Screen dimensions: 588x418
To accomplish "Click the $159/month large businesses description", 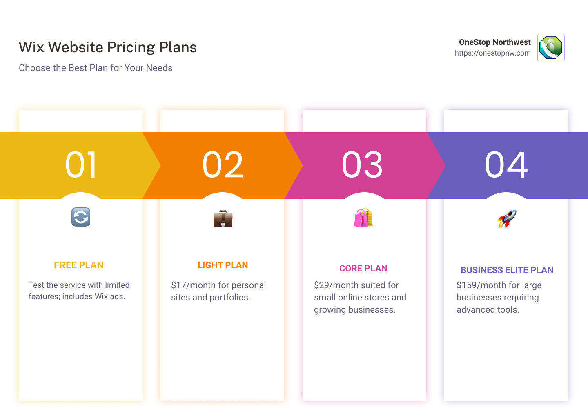I will click(499, 298).
